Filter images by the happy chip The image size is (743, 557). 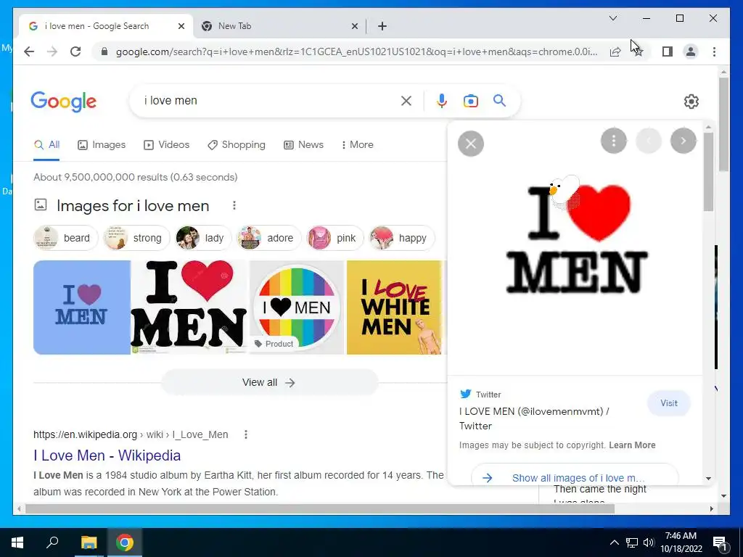[x=401, y=238]
